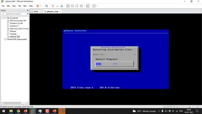
Task: Open the Windows Start menu
Action: click(3, 111)
